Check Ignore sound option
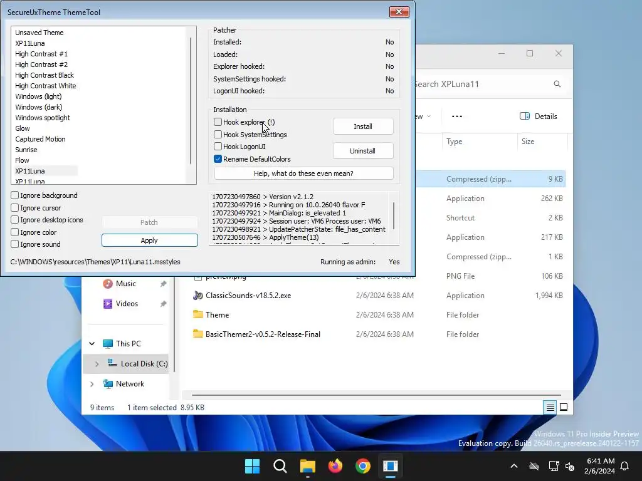The image size is (642, 481). (x=15, y=244)
